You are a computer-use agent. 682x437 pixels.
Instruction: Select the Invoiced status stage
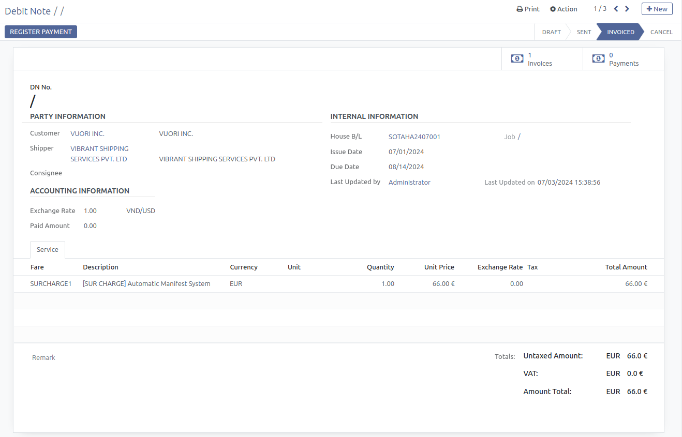620,32
